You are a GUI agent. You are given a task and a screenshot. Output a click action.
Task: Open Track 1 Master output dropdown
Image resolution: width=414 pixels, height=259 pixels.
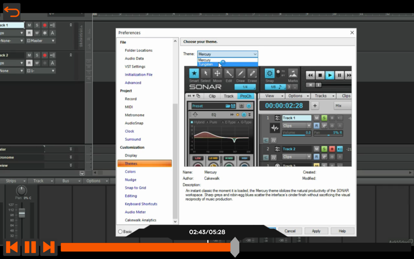pyautogui.click(x=41, y=41)
